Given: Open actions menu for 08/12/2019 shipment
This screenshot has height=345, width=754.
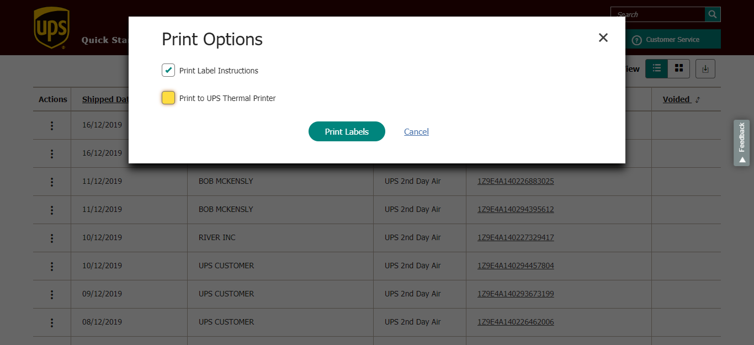Looking at the screenshot, I should coord(52,322).
